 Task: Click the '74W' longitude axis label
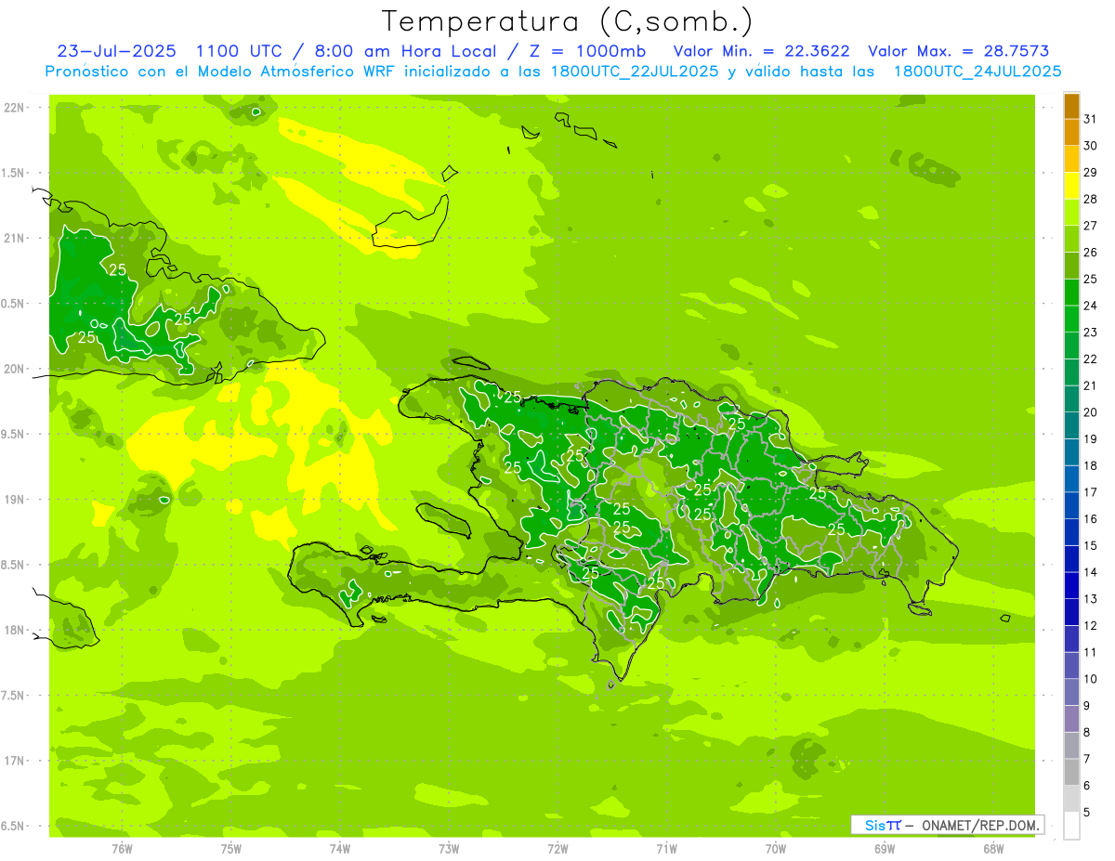(340, 849)
